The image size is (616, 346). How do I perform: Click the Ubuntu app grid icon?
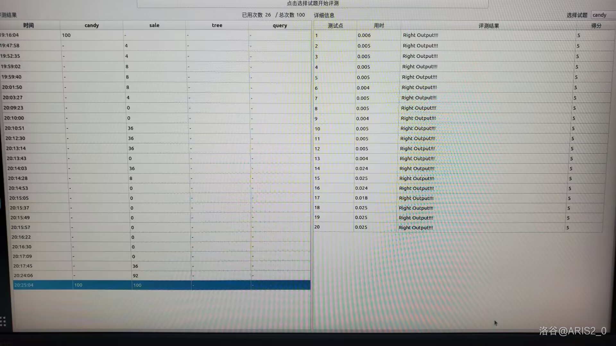[3, 321]
